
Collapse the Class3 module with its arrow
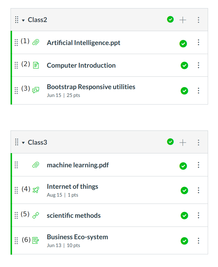[x=23, y=143]
